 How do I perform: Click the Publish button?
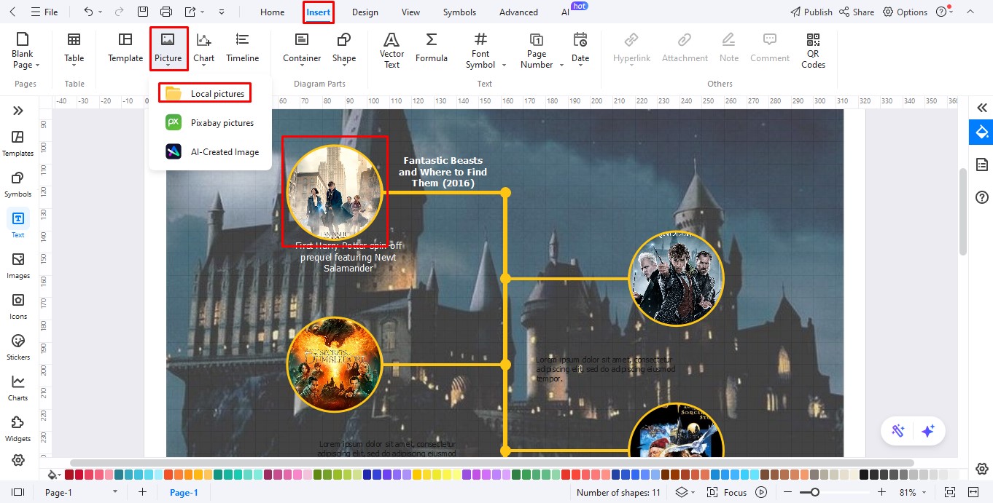[811, 12]
